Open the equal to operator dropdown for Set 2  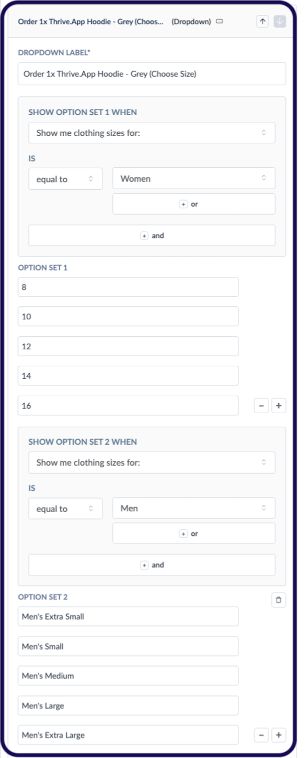tap(65, 508)
